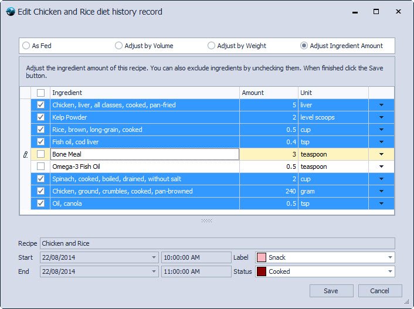
Task: Select Adjust by Weight radio button
Action: click(x=212, y=46)
